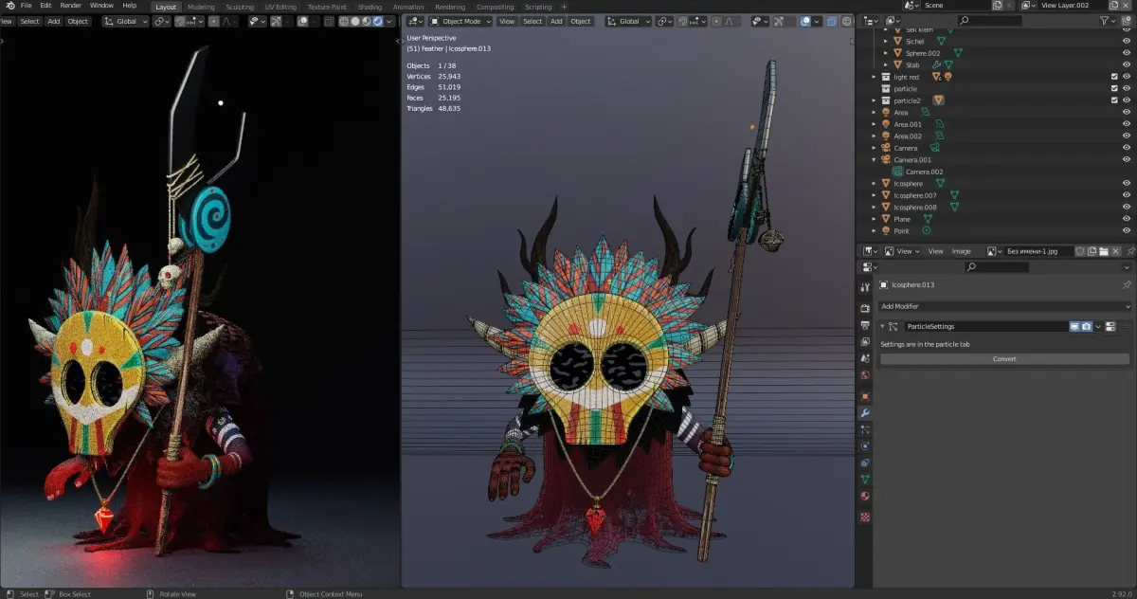Image resolution: width=1137 pixels, height=599 pixels.
Task: Open Image menu in image editor header
Action: [x=962, y=251]
